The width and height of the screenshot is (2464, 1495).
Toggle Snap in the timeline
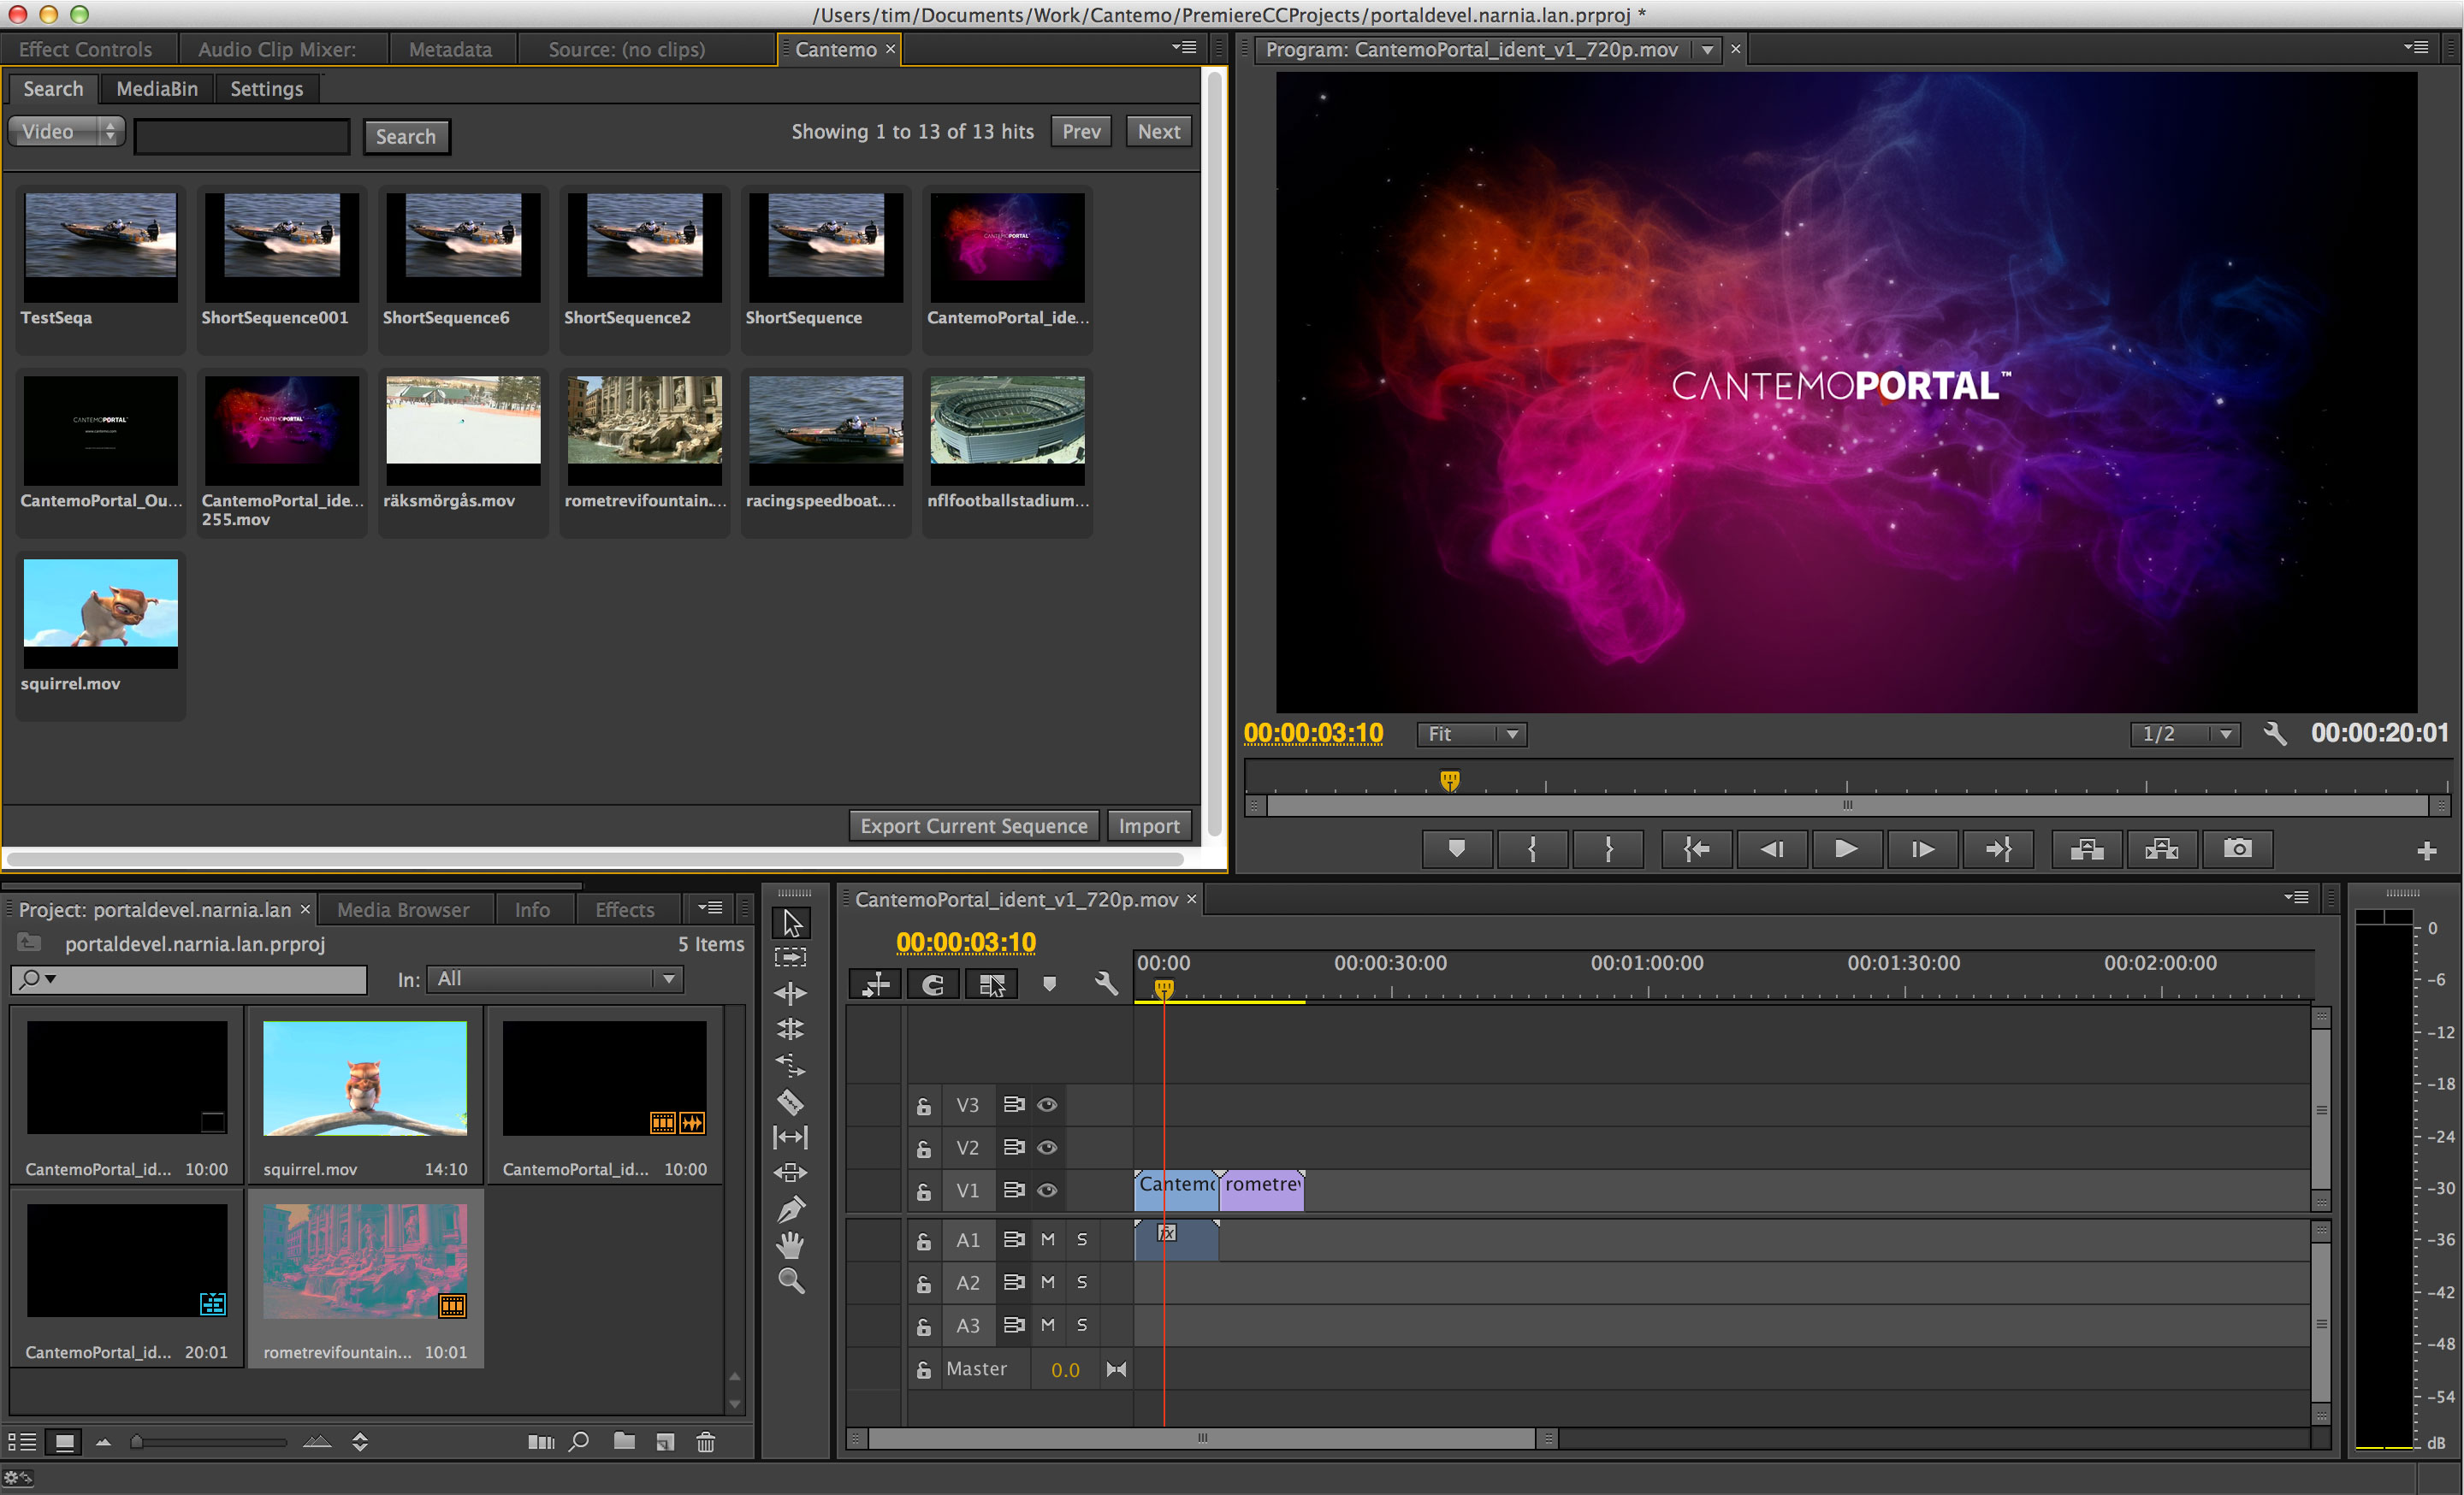tap(932, 985)
